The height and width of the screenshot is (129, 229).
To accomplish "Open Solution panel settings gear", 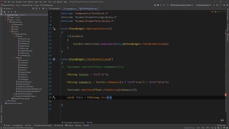I will click(x=43, y=9).
